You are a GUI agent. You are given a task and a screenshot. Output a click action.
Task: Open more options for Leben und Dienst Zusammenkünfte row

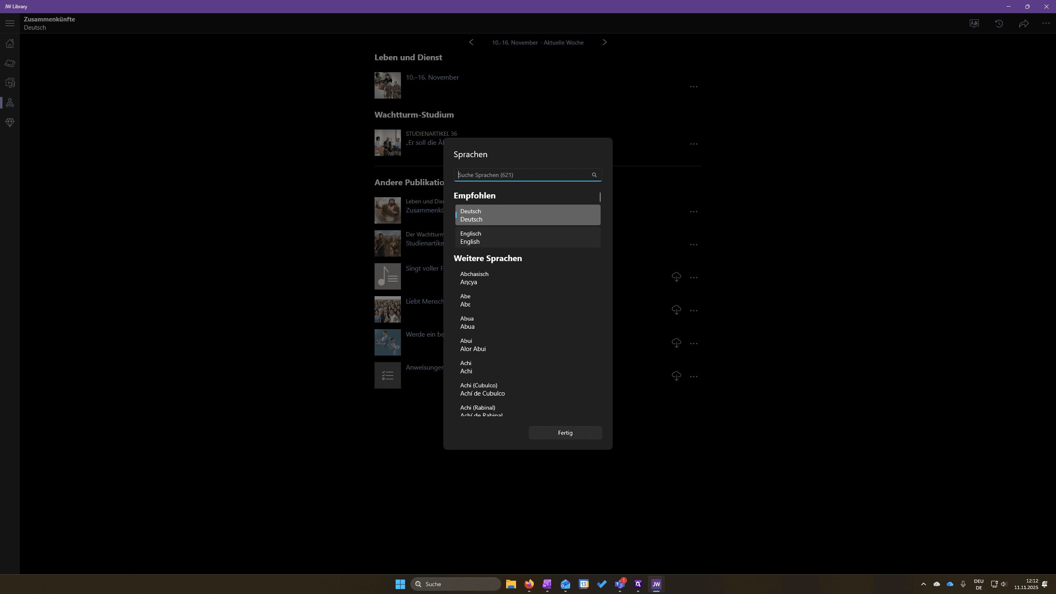[x=694, y=212]
